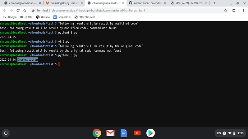The width and height of the screenshot is (248, 139).
Task: Open the korean_lunar_calendar GitHub tab
Action: point(147,3)
